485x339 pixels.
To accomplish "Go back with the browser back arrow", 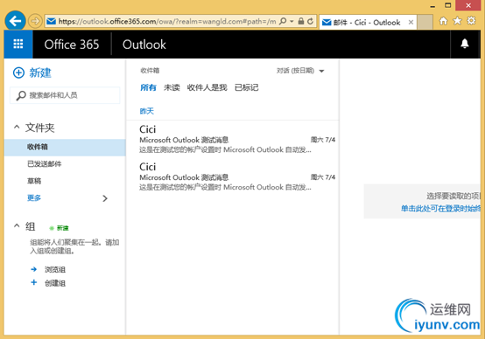I will [15, 21].
